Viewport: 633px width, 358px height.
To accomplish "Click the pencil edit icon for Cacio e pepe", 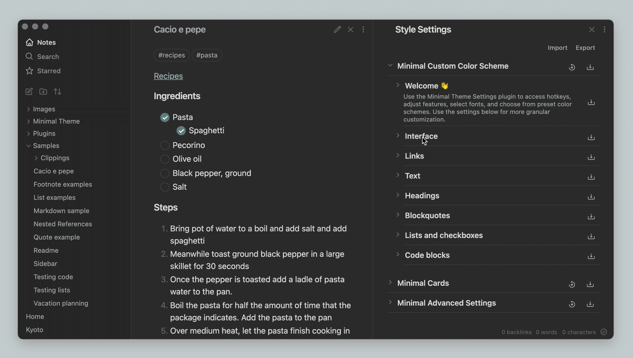I will point(337,29).
